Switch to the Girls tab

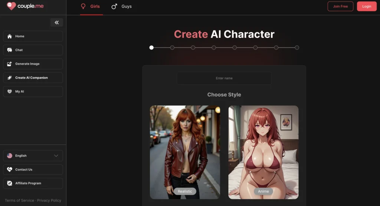[91, 6]
